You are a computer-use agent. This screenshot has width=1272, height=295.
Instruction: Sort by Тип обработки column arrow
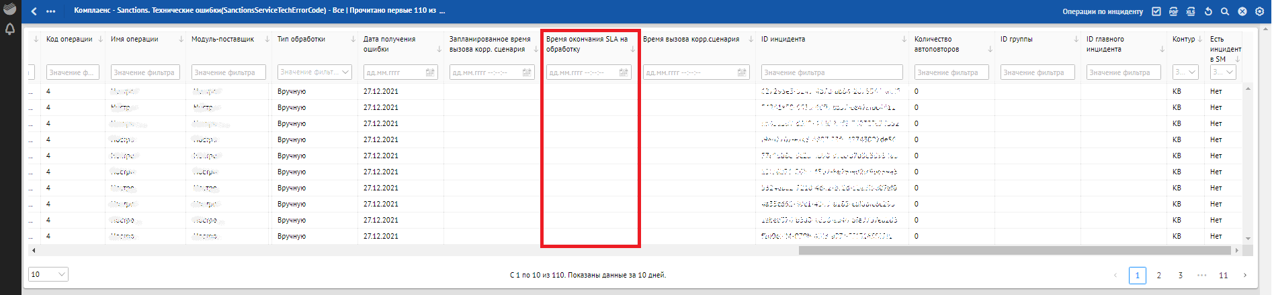point(353,40)
